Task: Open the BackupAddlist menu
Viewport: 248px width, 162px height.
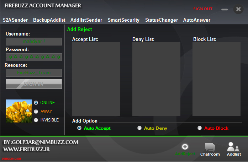Action: pos(49,20)
